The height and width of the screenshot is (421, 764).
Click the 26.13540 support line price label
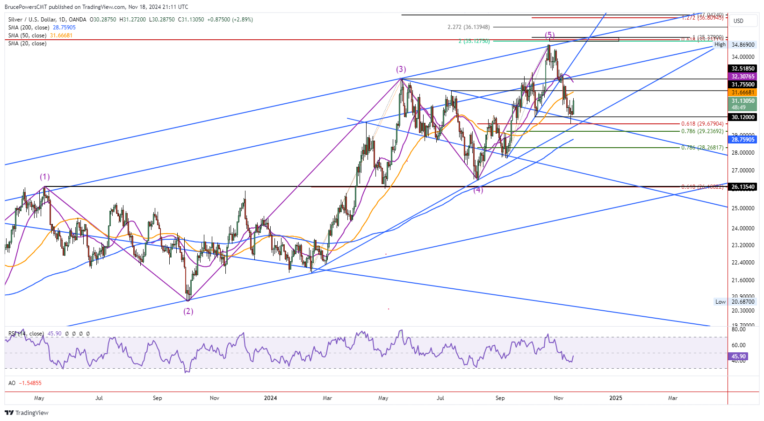click(743, 187)
